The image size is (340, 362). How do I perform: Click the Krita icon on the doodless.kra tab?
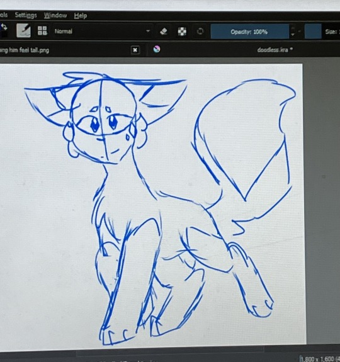click(157, 49)
